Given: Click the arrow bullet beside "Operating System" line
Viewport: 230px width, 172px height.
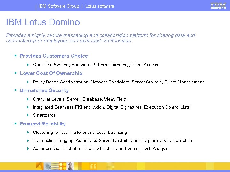Looking at the screenshot, I should 28,65.
